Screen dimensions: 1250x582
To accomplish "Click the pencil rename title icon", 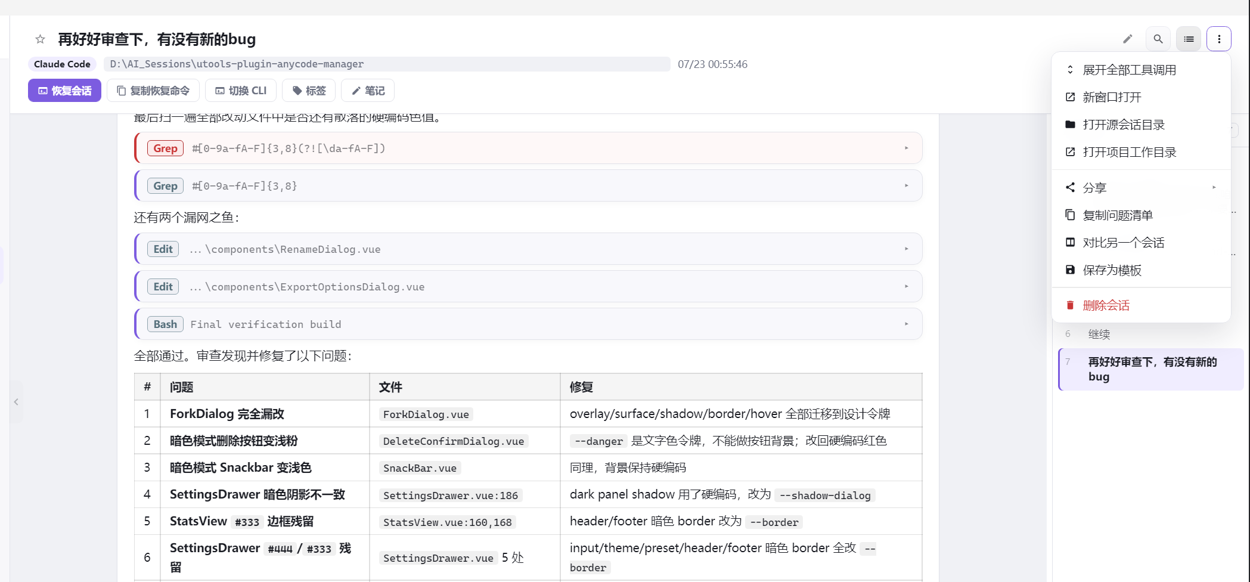I will tap(1127, 39).
